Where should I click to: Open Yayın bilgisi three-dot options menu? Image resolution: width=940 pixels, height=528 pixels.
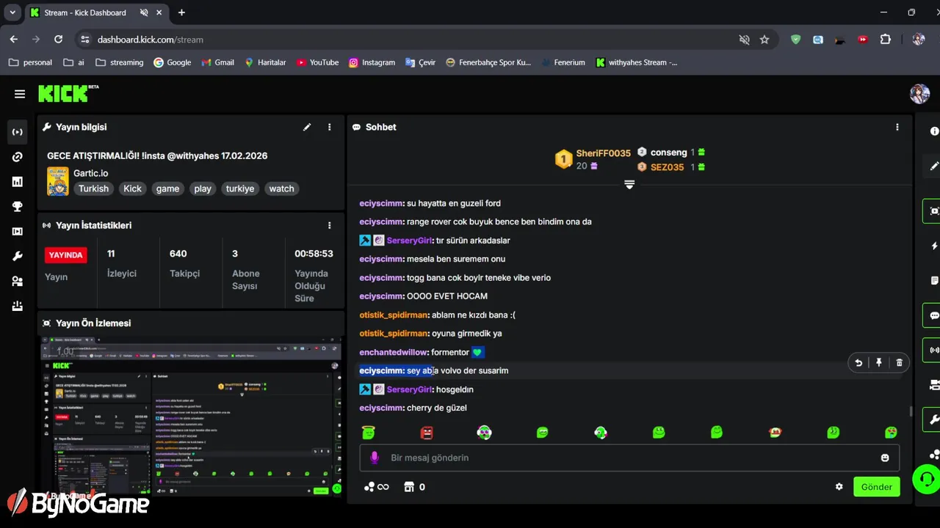(x=330, y=127)
